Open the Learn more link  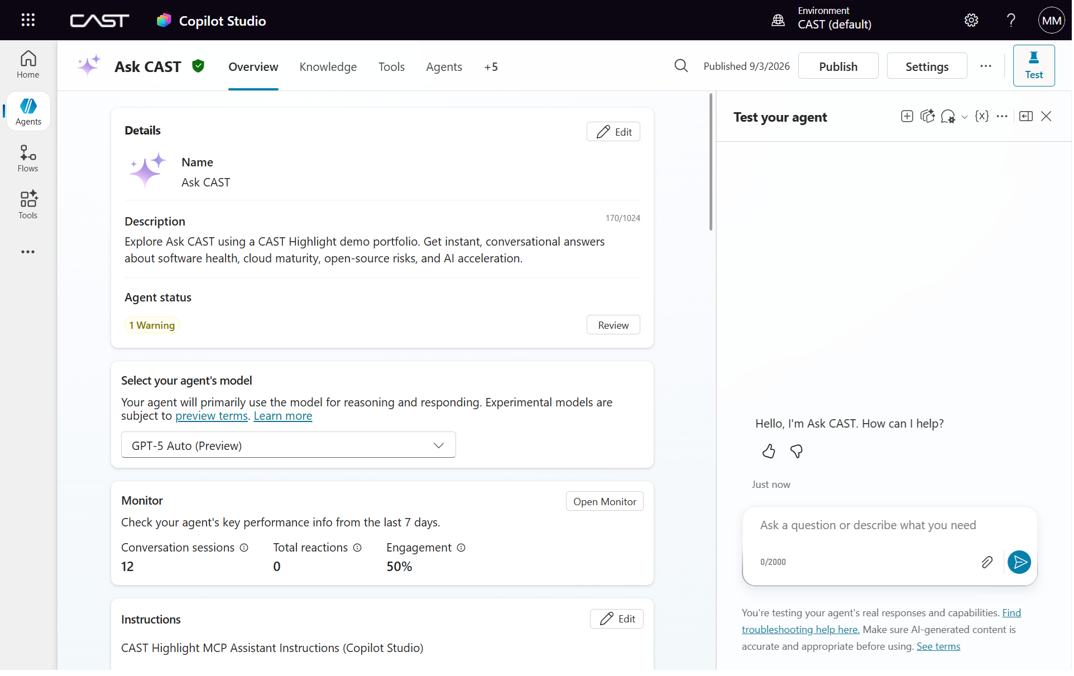click(282, 416)
